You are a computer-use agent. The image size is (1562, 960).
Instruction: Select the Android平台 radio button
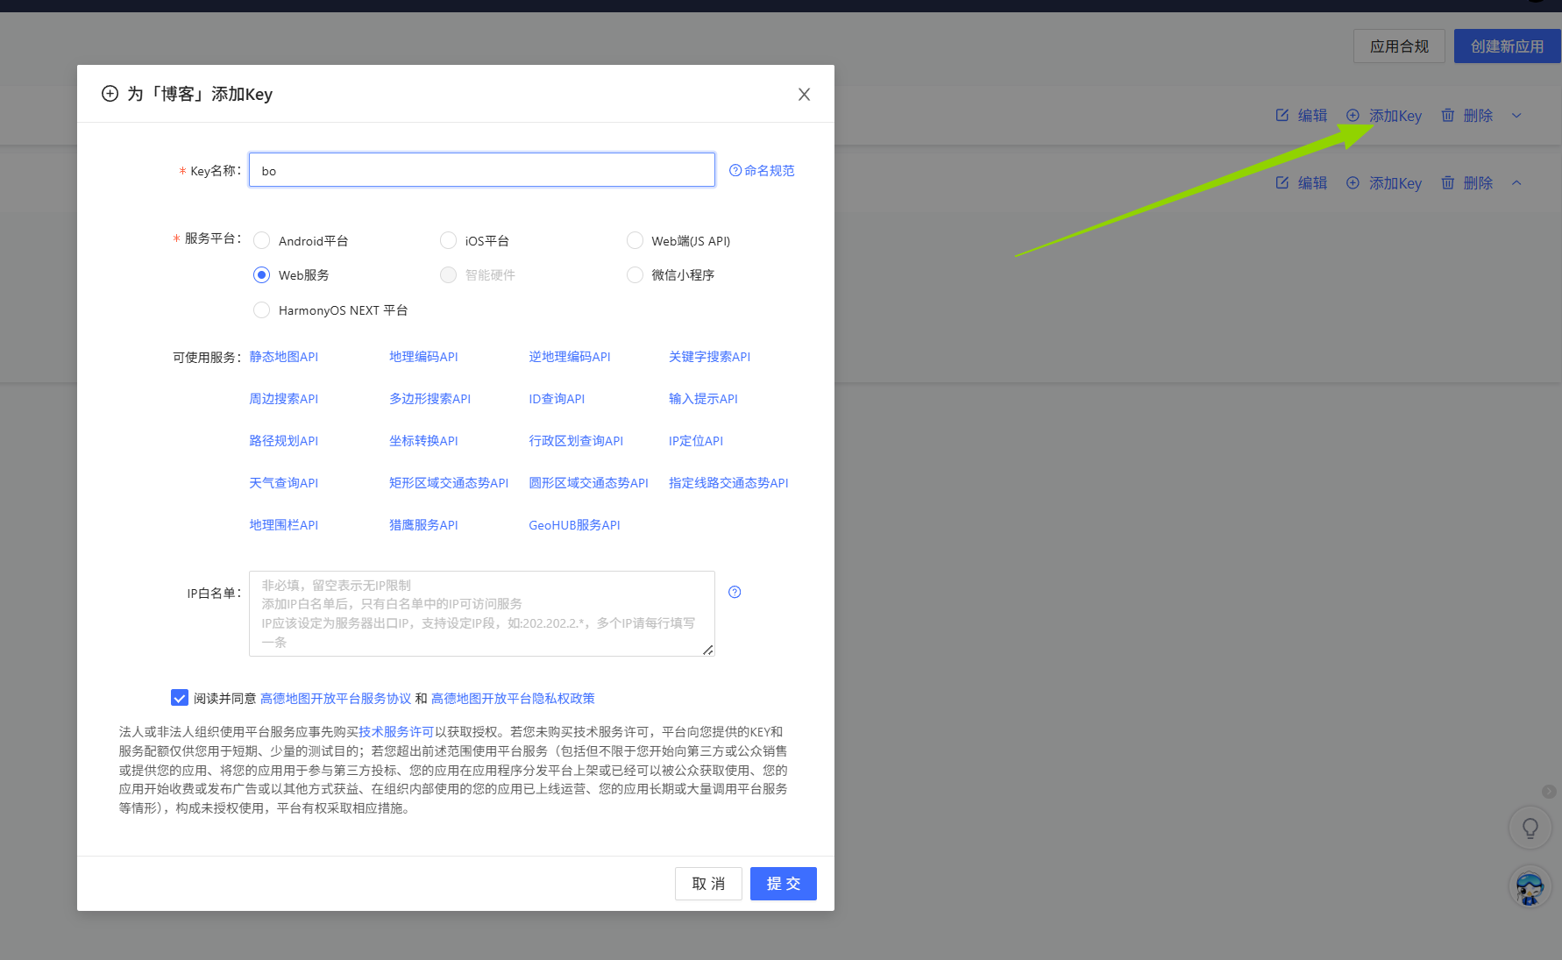click(x=261, y=240)
